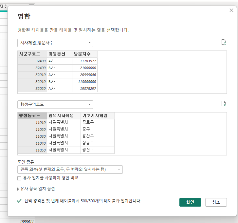Click the match status message about 500/500
238x223 pixels.
82,201
